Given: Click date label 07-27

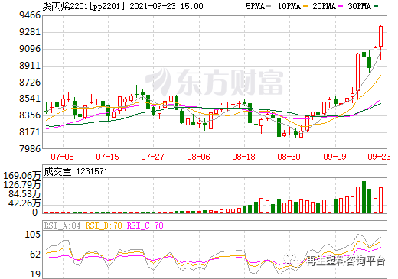Looking at the screenshot, I should point(152,157).
